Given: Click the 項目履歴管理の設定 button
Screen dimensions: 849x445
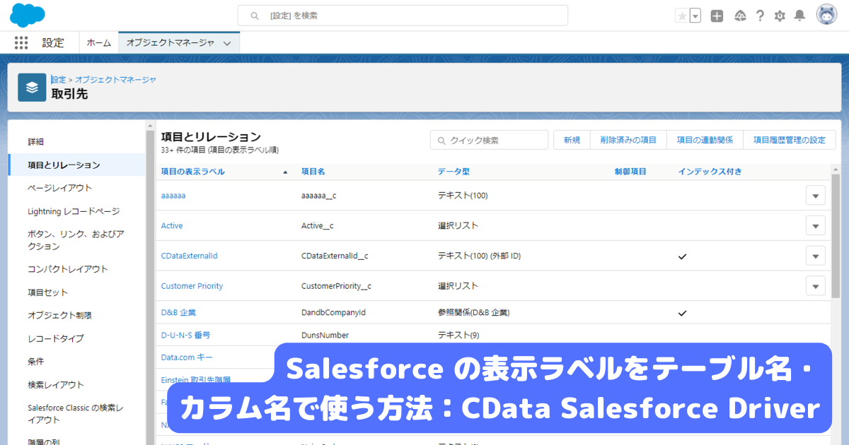Looking at the screenshot, I should pyautogui.click(x=790, y=140).
